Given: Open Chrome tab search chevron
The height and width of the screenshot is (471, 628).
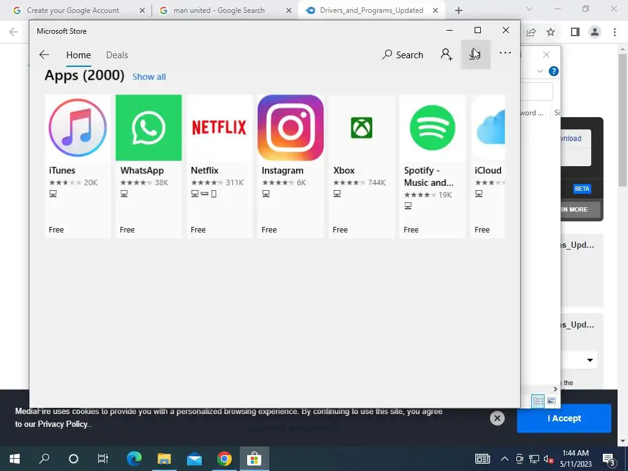Looking at the screenshot, I should [x=529, y=9].
